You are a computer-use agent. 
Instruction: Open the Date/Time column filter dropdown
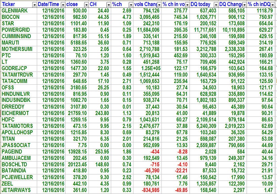[62, 5]
